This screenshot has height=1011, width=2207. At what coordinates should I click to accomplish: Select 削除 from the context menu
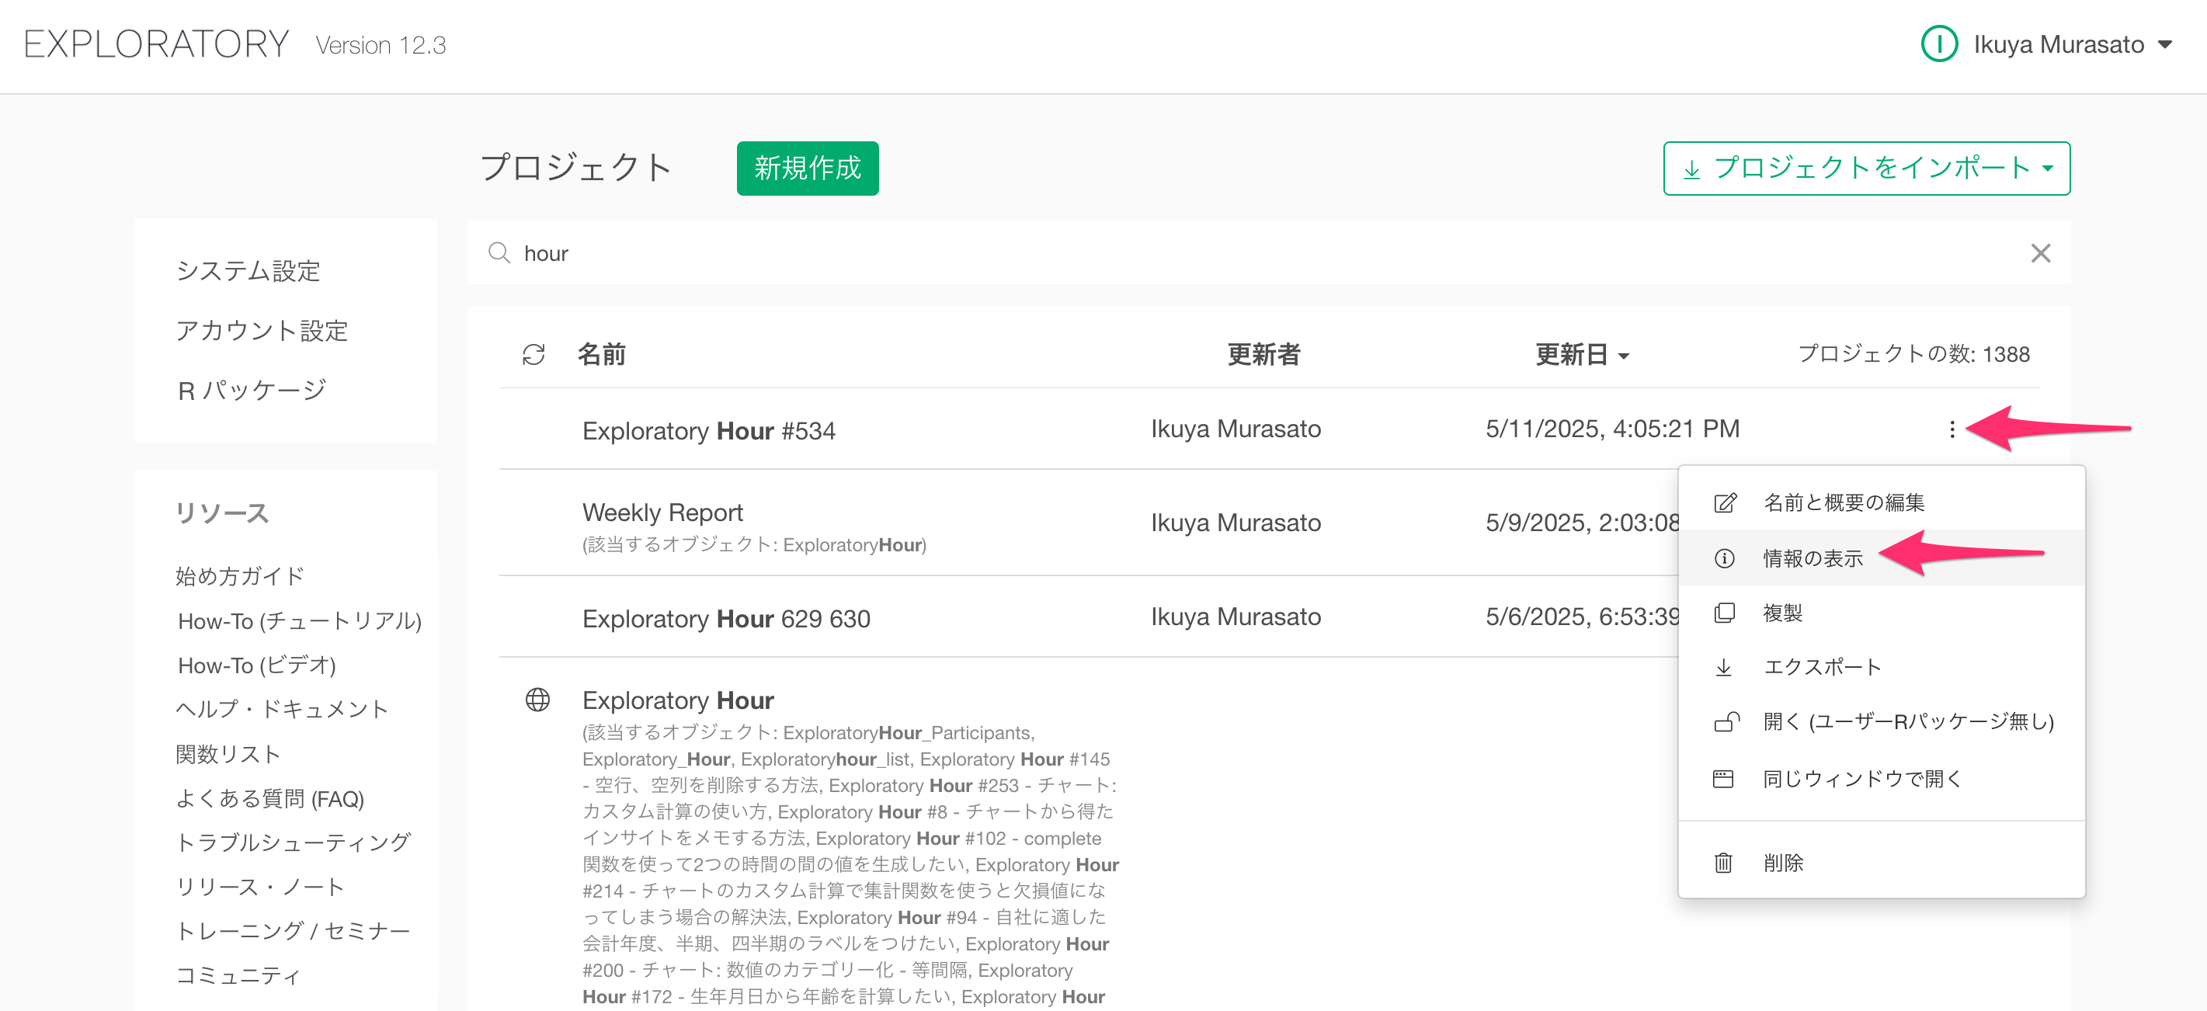[x=1881, y=862]
